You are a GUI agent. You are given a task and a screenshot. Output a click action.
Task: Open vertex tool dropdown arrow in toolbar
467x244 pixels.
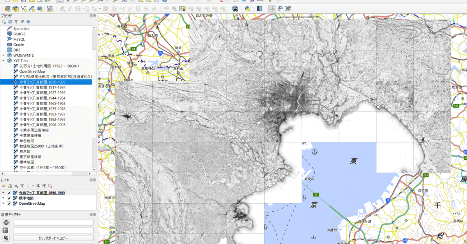[x=100, y=9]
